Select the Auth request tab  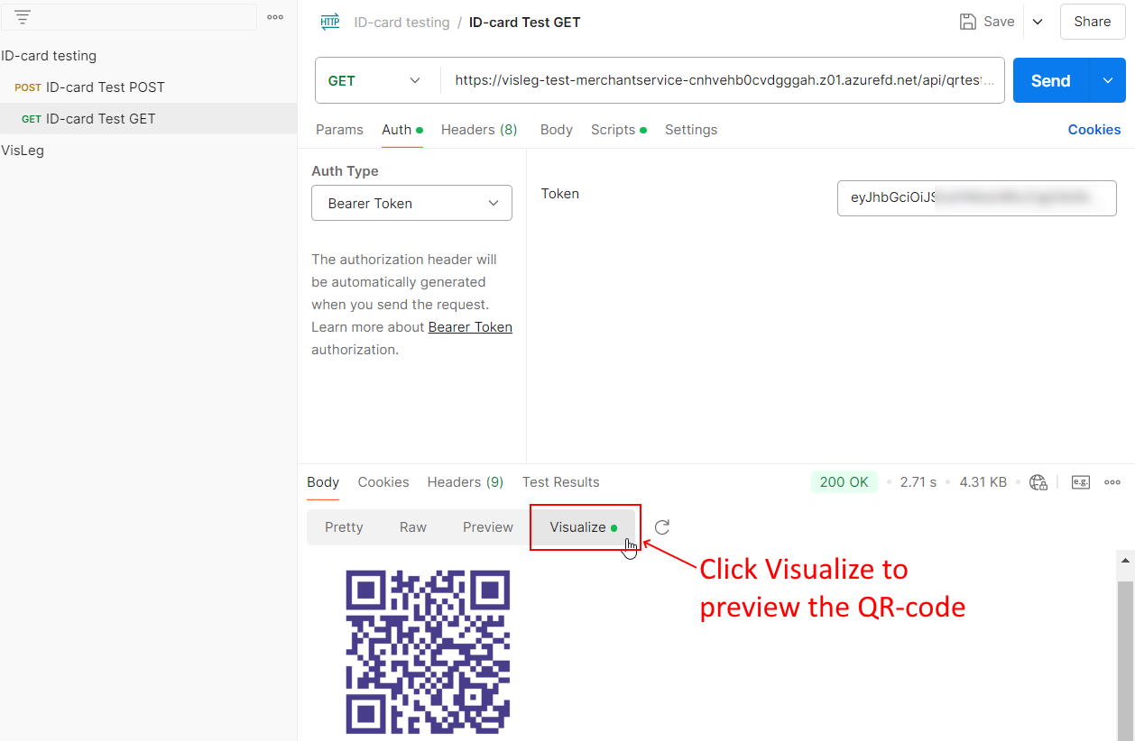click(x=401, y=130)
